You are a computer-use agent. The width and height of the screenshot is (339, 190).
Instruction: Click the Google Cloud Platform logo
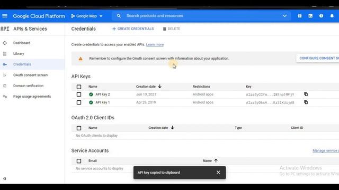tap(39, 16)
